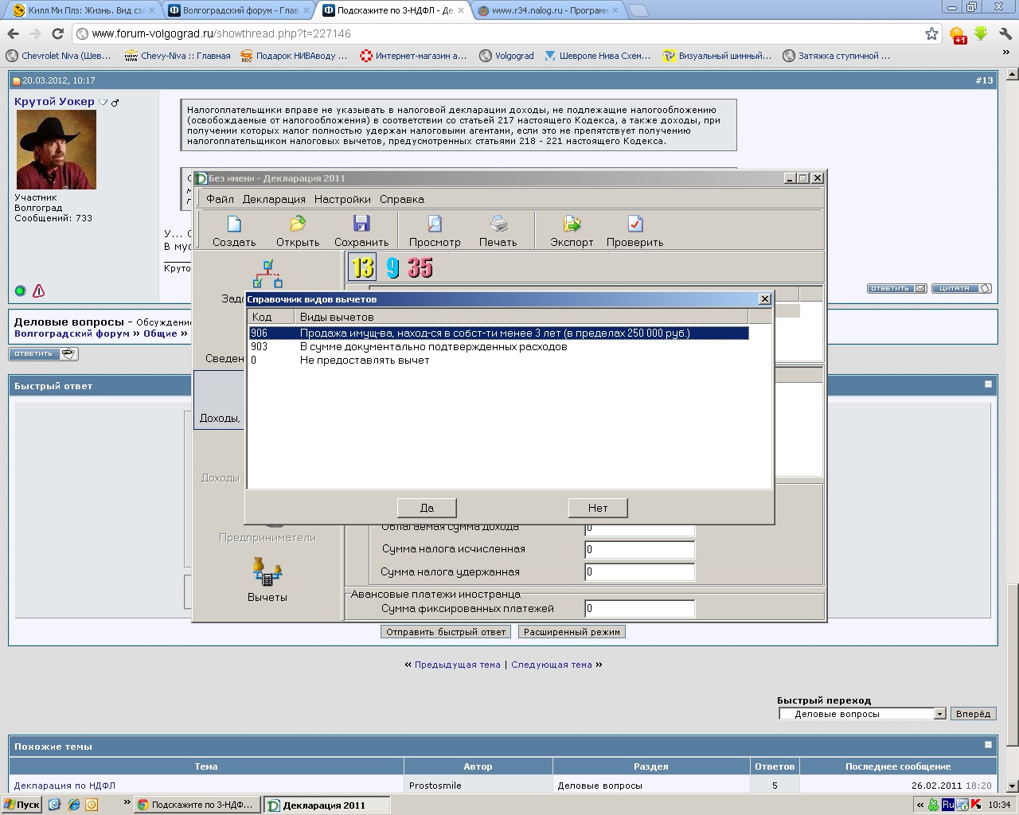Switch to the Волгоградский форум browser tab
Image resolution: width=1019 pixels, height=815 pixels.
[238, 10]
